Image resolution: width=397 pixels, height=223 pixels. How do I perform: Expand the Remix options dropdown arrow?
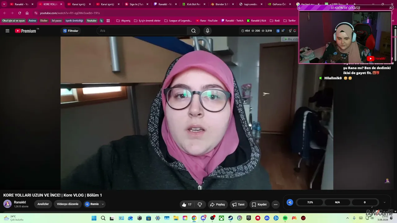(x=103, y=204)
